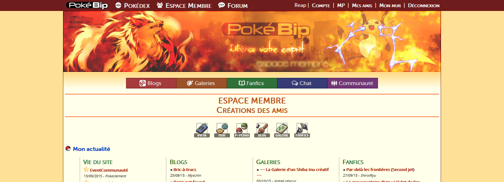
Task: Open the Chat tab
Action: coord(302,83)
